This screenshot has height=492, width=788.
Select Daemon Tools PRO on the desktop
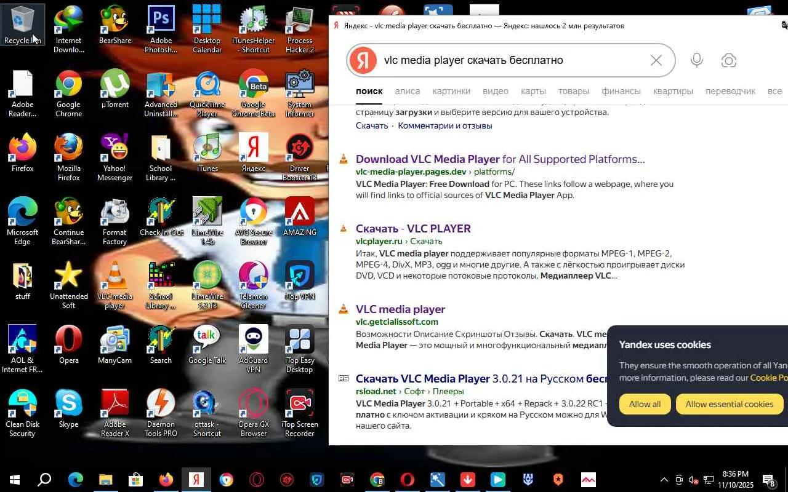161,413
